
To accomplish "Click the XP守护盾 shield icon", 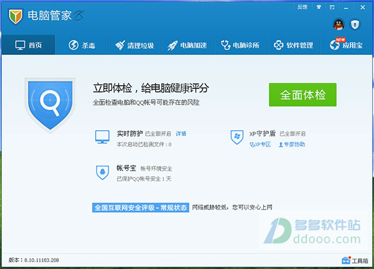I will (237, 137).
